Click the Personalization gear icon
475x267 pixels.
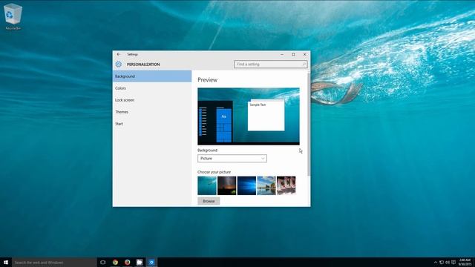(119, 65)
